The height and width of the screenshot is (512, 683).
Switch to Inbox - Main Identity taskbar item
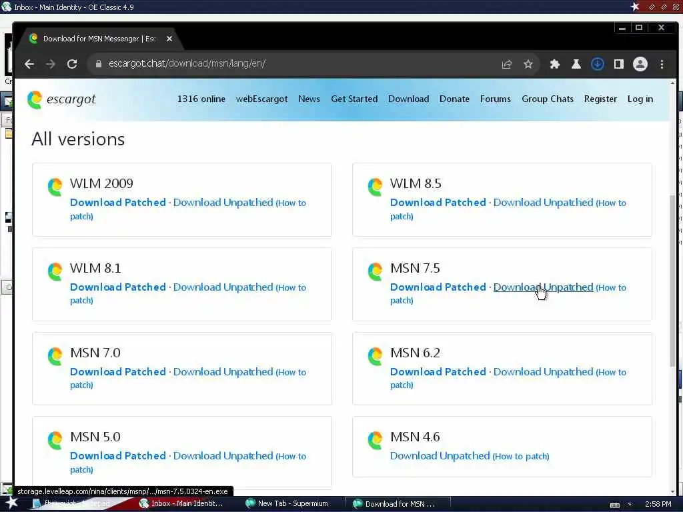pos(181,503)
